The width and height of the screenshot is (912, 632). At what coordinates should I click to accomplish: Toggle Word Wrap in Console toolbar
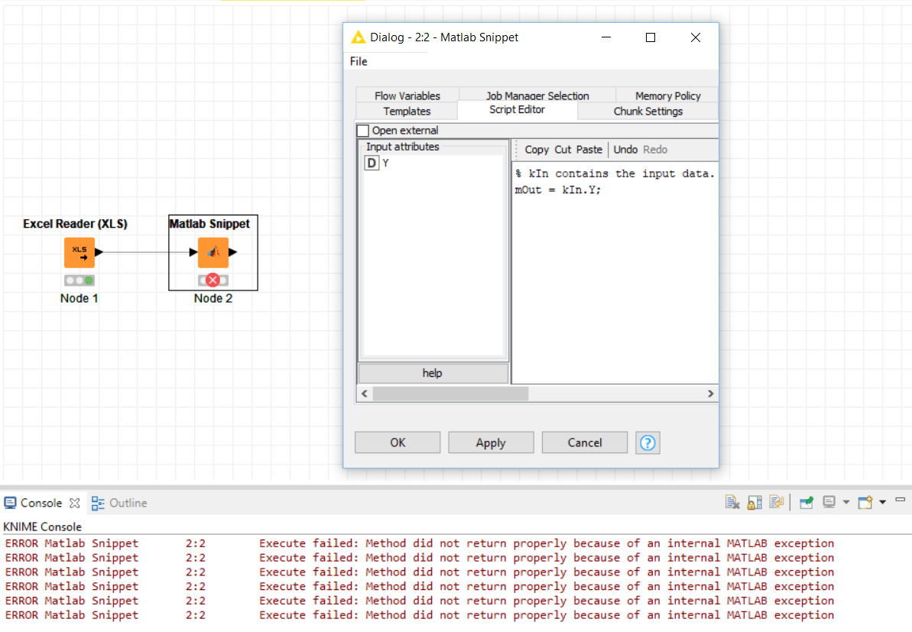(x=776, y=502)
